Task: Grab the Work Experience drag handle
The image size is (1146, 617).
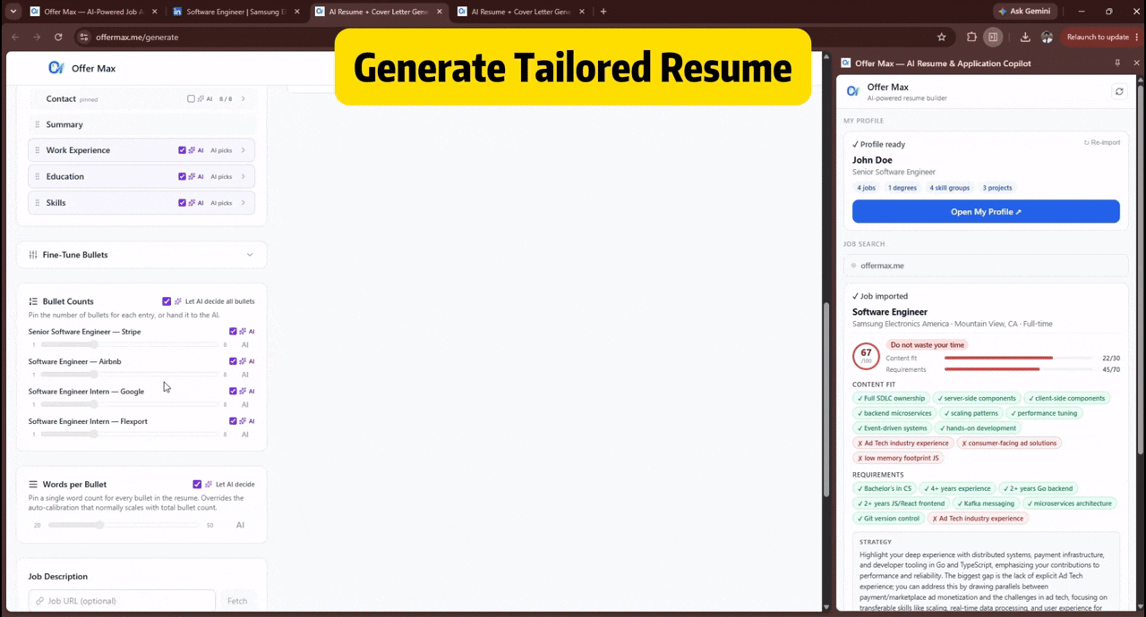Action: point(38,150)
